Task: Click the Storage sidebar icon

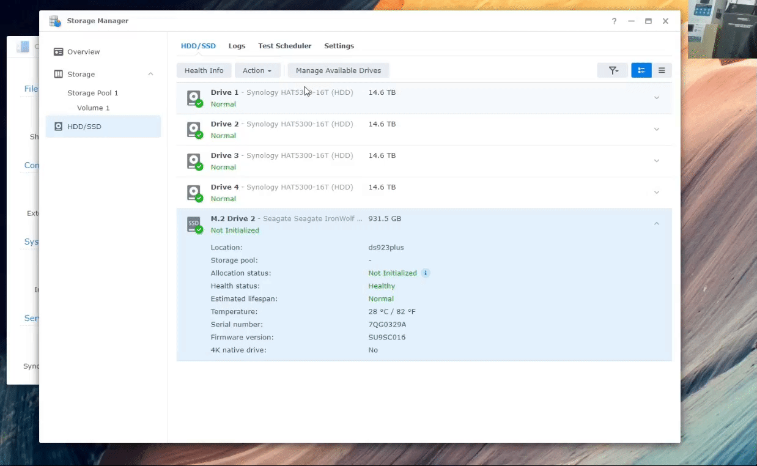Action: tap(59, 74)
